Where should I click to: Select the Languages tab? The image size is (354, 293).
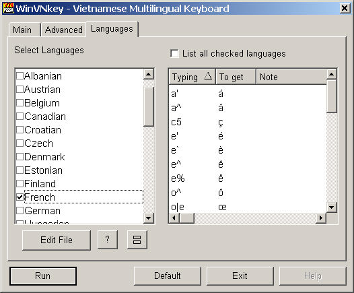pos(112,29)
